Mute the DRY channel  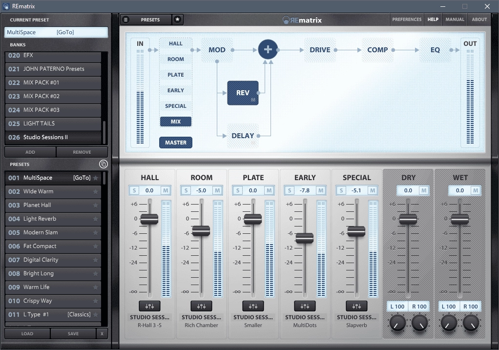(424, 190)
